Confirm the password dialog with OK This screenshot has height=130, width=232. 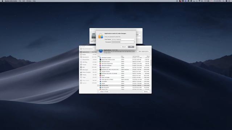pos(131,47)
